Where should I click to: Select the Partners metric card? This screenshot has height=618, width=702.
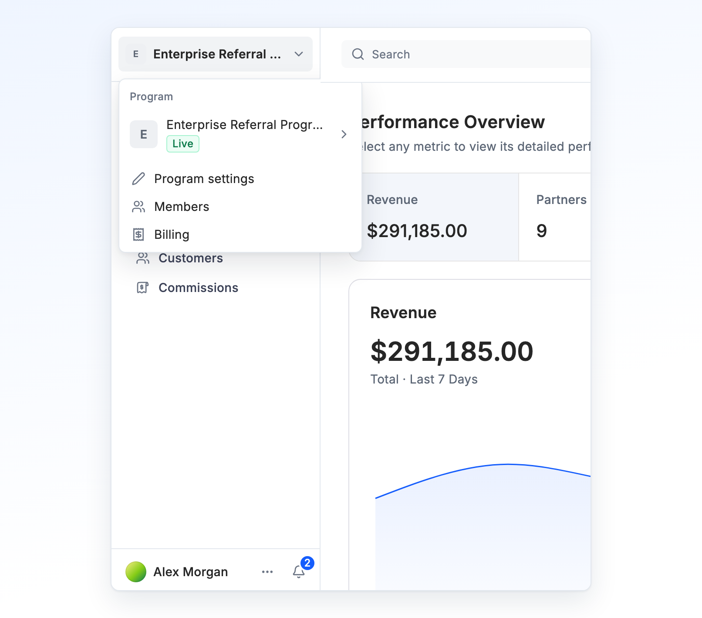coord(555,217)
